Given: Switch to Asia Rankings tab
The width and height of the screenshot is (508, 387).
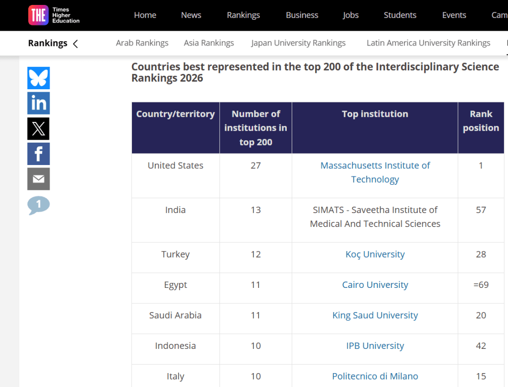Looking at the screenshot, I should tap(209, 43).
